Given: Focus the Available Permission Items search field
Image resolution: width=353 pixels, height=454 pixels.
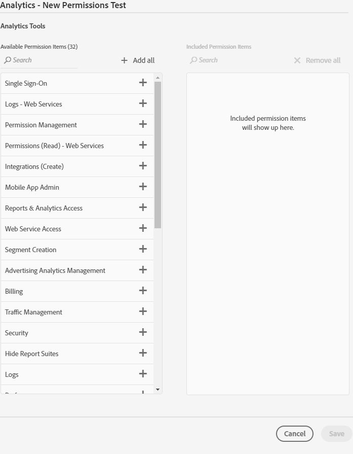Looking at the screenshot, I should (39, 60).
